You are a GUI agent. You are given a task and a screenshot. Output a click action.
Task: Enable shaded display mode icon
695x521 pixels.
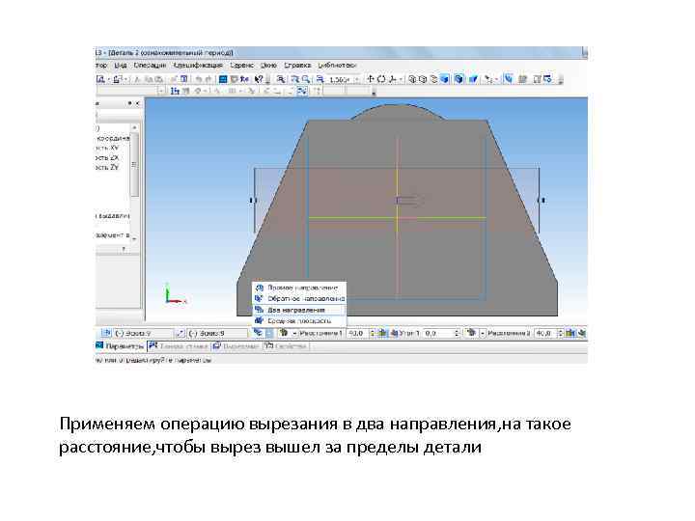coord(445,79)
